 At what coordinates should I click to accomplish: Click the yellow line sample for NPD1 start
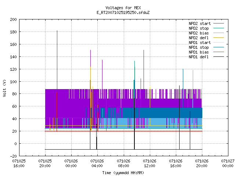(x=218, y=43)
